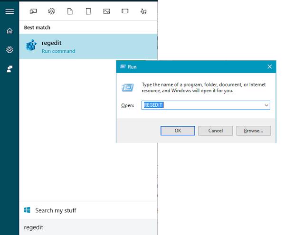Click Search my stuff
Image resolution: width=285 pixels, height=235 pixels.
[x=55, y=210]
